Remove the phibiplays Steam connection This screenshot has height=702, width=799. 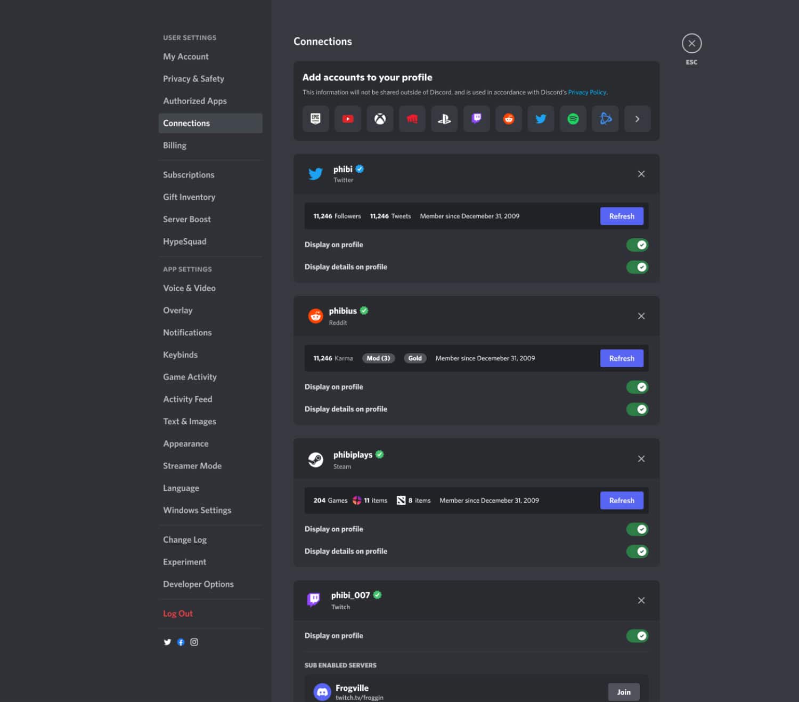pyautogui.click(x=641, y=458)
